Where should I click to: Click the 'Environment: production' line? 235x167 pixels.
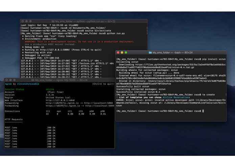point(41,39)
